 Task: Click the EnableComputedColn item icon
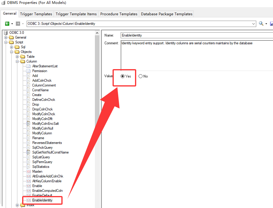pos(28,191)
